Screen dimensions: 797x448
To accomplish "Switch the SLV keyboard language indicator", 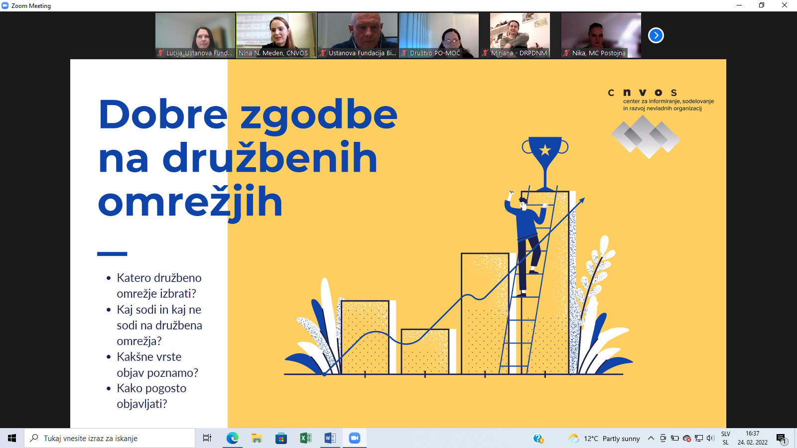I will tap(726, 438).
